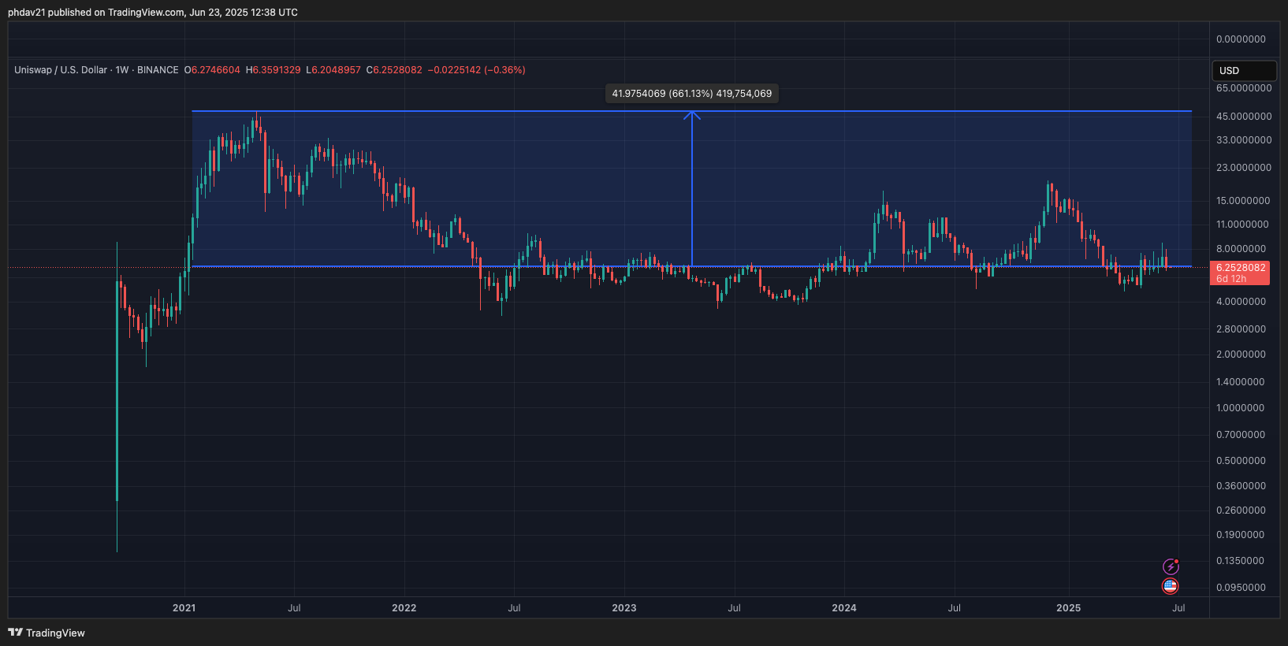This screenshot has width=1288, height=646.
Task: Click the purple lightning bolt event icon
Action: point(1171,566)
